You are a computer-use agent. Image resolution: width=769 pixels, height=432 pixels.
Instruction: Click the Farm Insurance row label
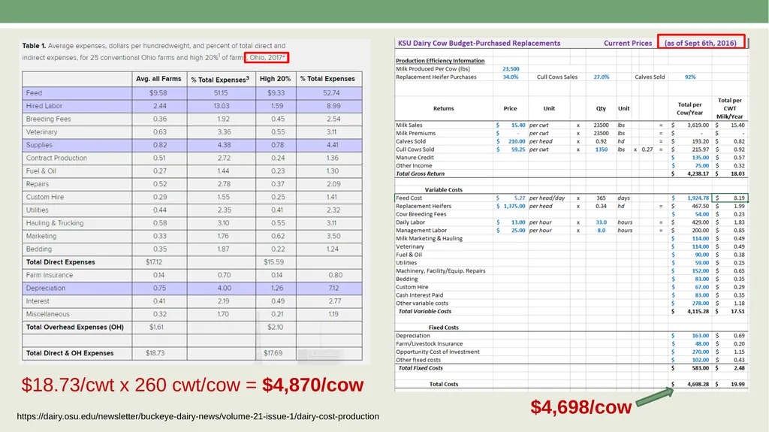50,275
